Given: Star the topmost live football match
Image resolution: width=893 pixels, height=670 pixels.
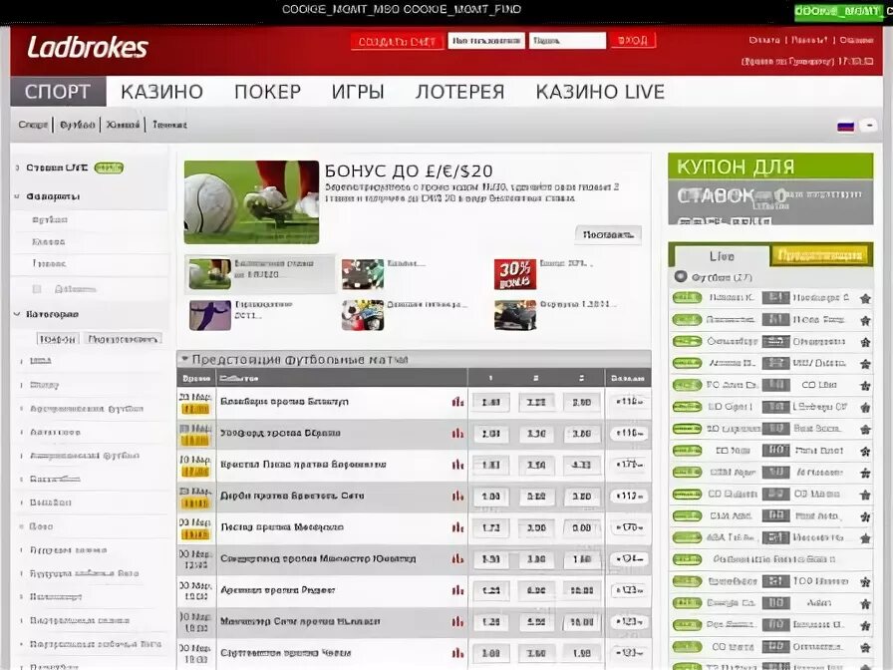Looking at the screenshot, I should pos(865,298).
